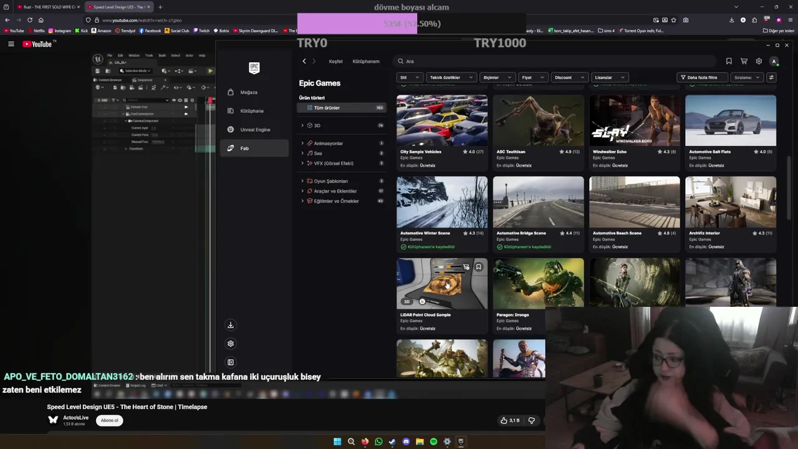
Task: Collapse the Epic launcher sidebar
Action: (x=231, y=362)
